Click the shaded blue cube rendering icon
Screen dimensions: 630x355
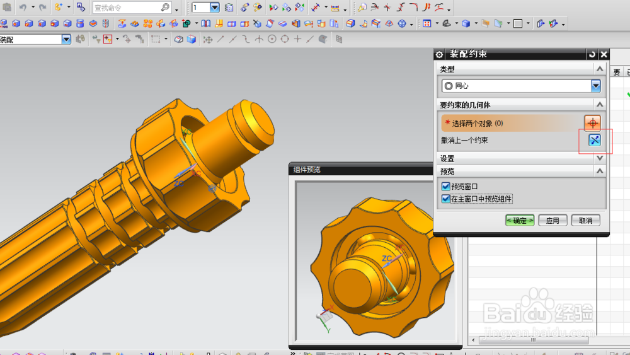click(466, 24)
